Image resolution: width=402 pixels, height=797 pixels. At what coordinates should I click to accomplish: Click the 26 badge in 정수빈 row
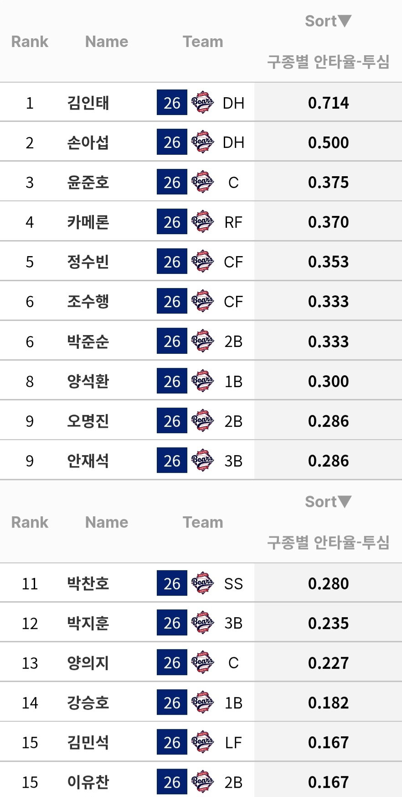[x=172, y=262]
